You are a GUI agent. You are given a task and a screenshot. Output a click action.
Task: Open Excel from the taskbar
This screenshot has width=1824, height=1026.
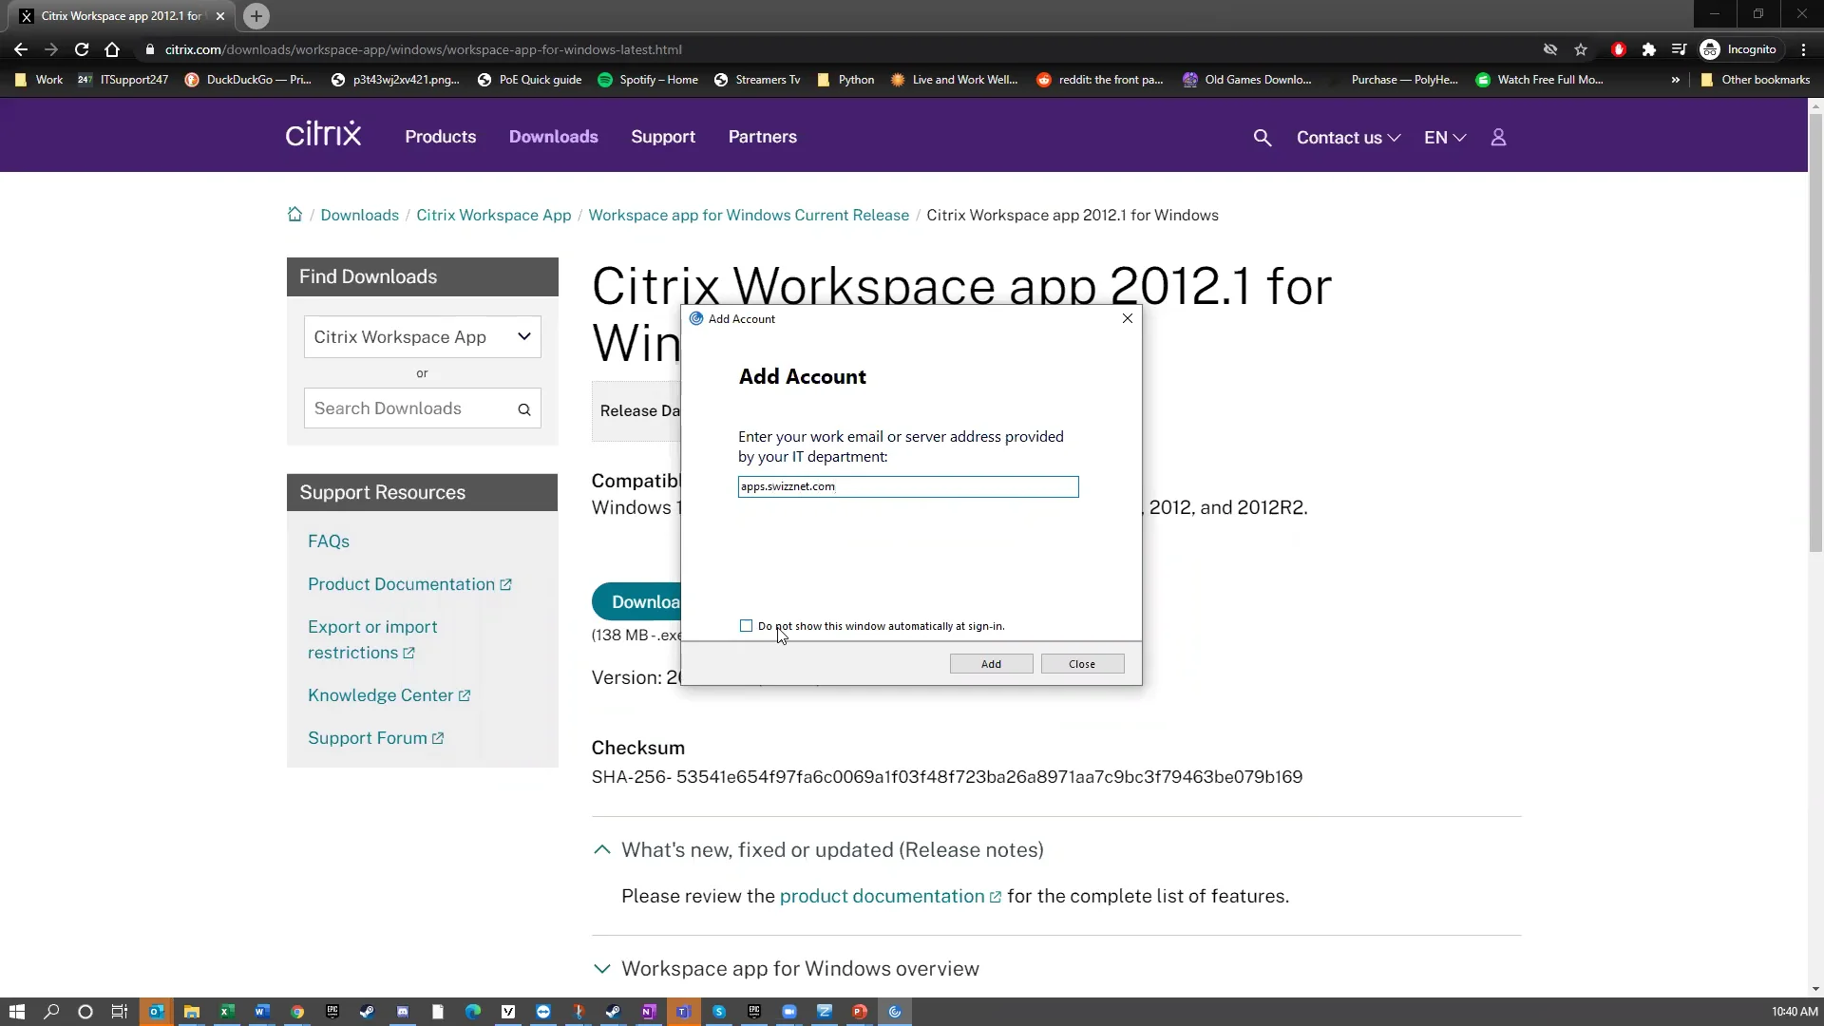coord(227,1012)
